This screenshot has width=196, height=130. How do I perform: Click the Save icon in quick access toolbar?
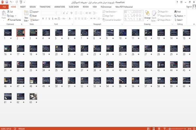tap(7, 2)
